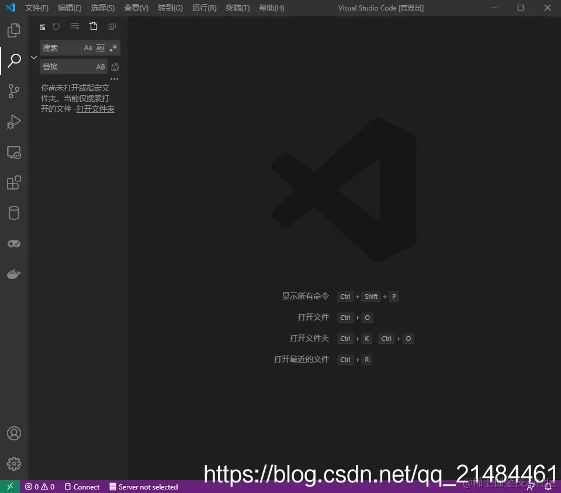Click Replace All icon beside replace field
Viewport: 561px width, 493px height.
[115, 67]
